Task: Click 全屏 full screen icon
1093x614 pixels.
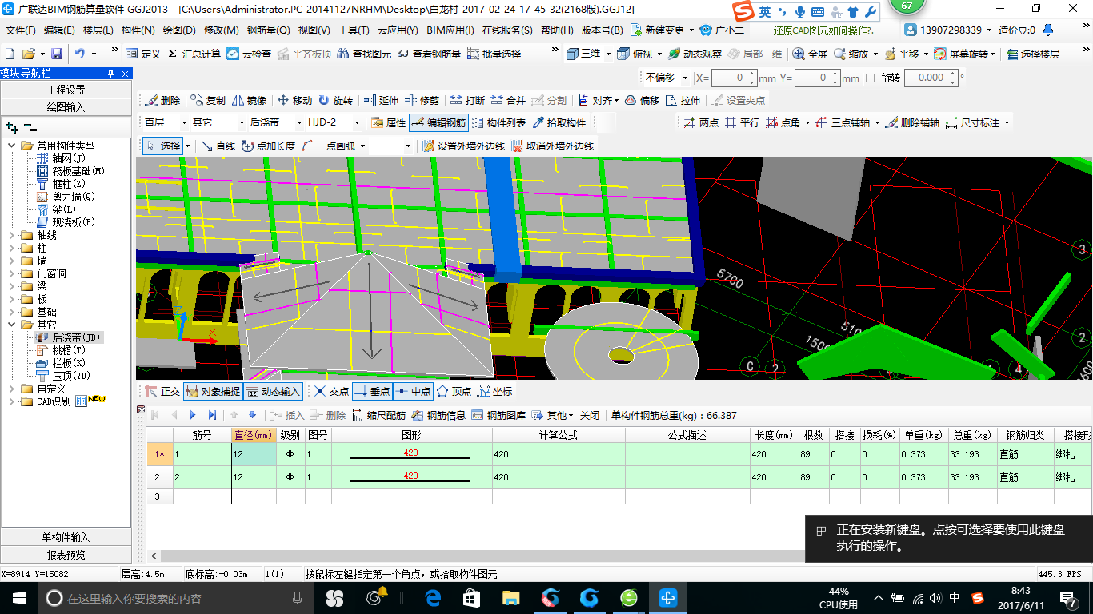Action: (x=811, y=54)
